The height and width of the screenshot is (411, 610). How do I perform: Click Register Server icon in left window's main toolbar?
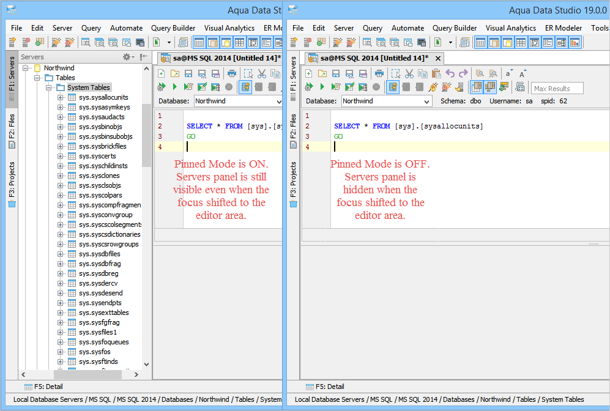[12, 42]
